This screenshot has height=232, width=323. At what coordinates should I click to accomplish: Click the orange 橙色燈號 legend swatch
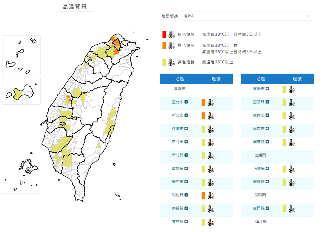pos(164,46)
